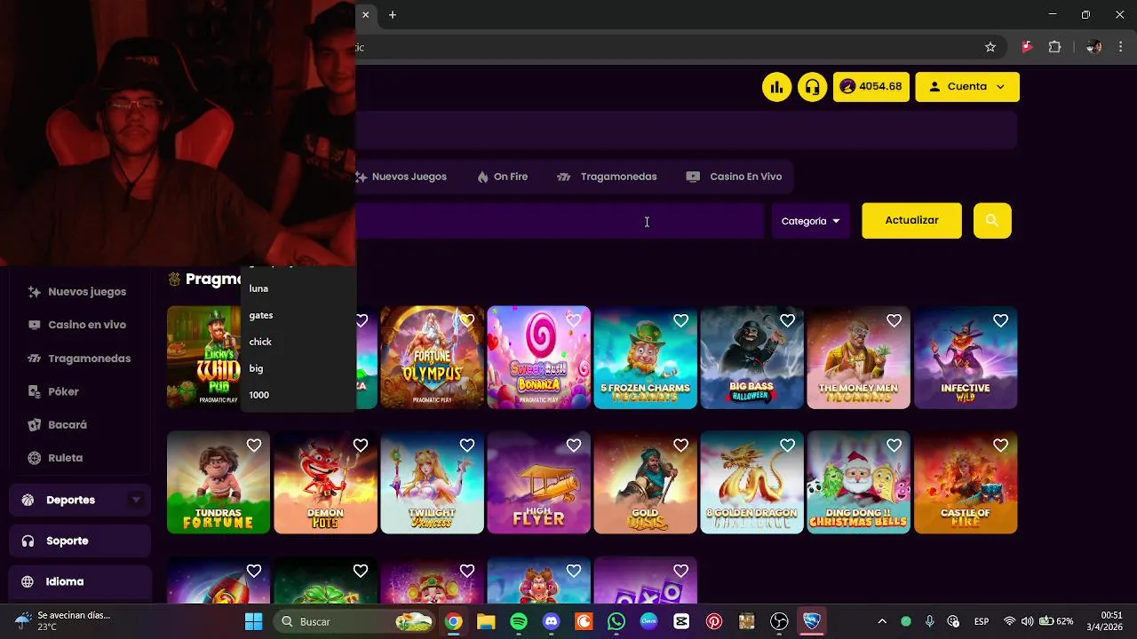Open Discord from the taskbar
Image resolution: width=1137 pixels, height=639 pixels.
coord(552,621)
